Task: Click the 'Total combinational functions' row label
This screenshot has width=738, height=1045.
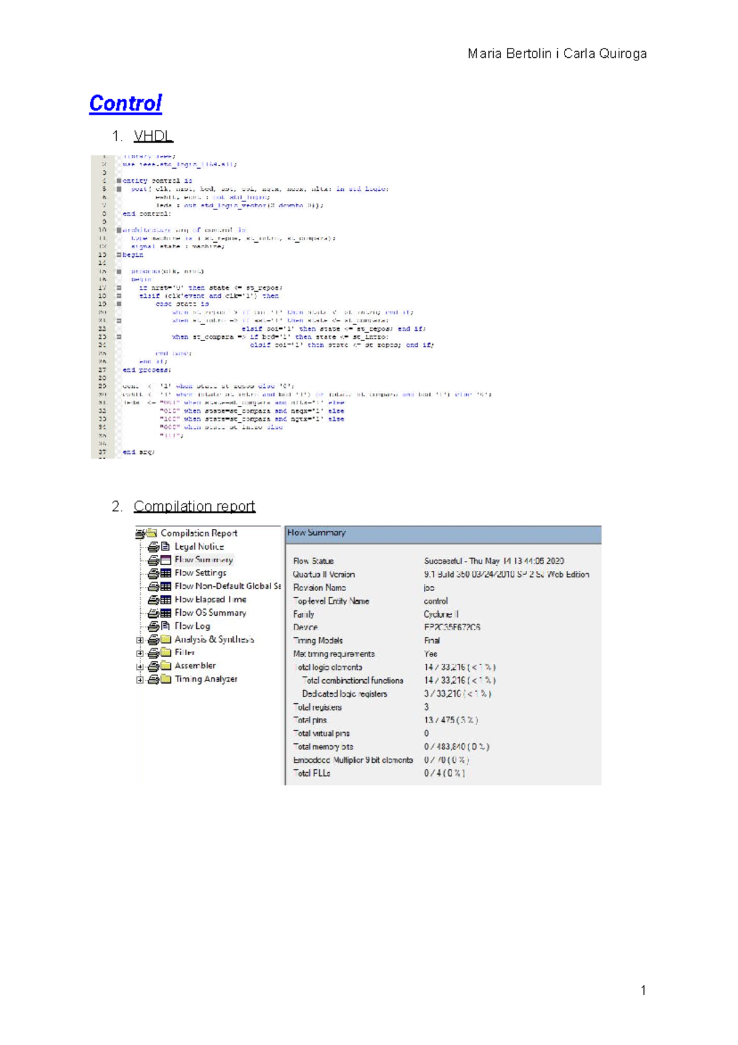Action: [353, 680]
